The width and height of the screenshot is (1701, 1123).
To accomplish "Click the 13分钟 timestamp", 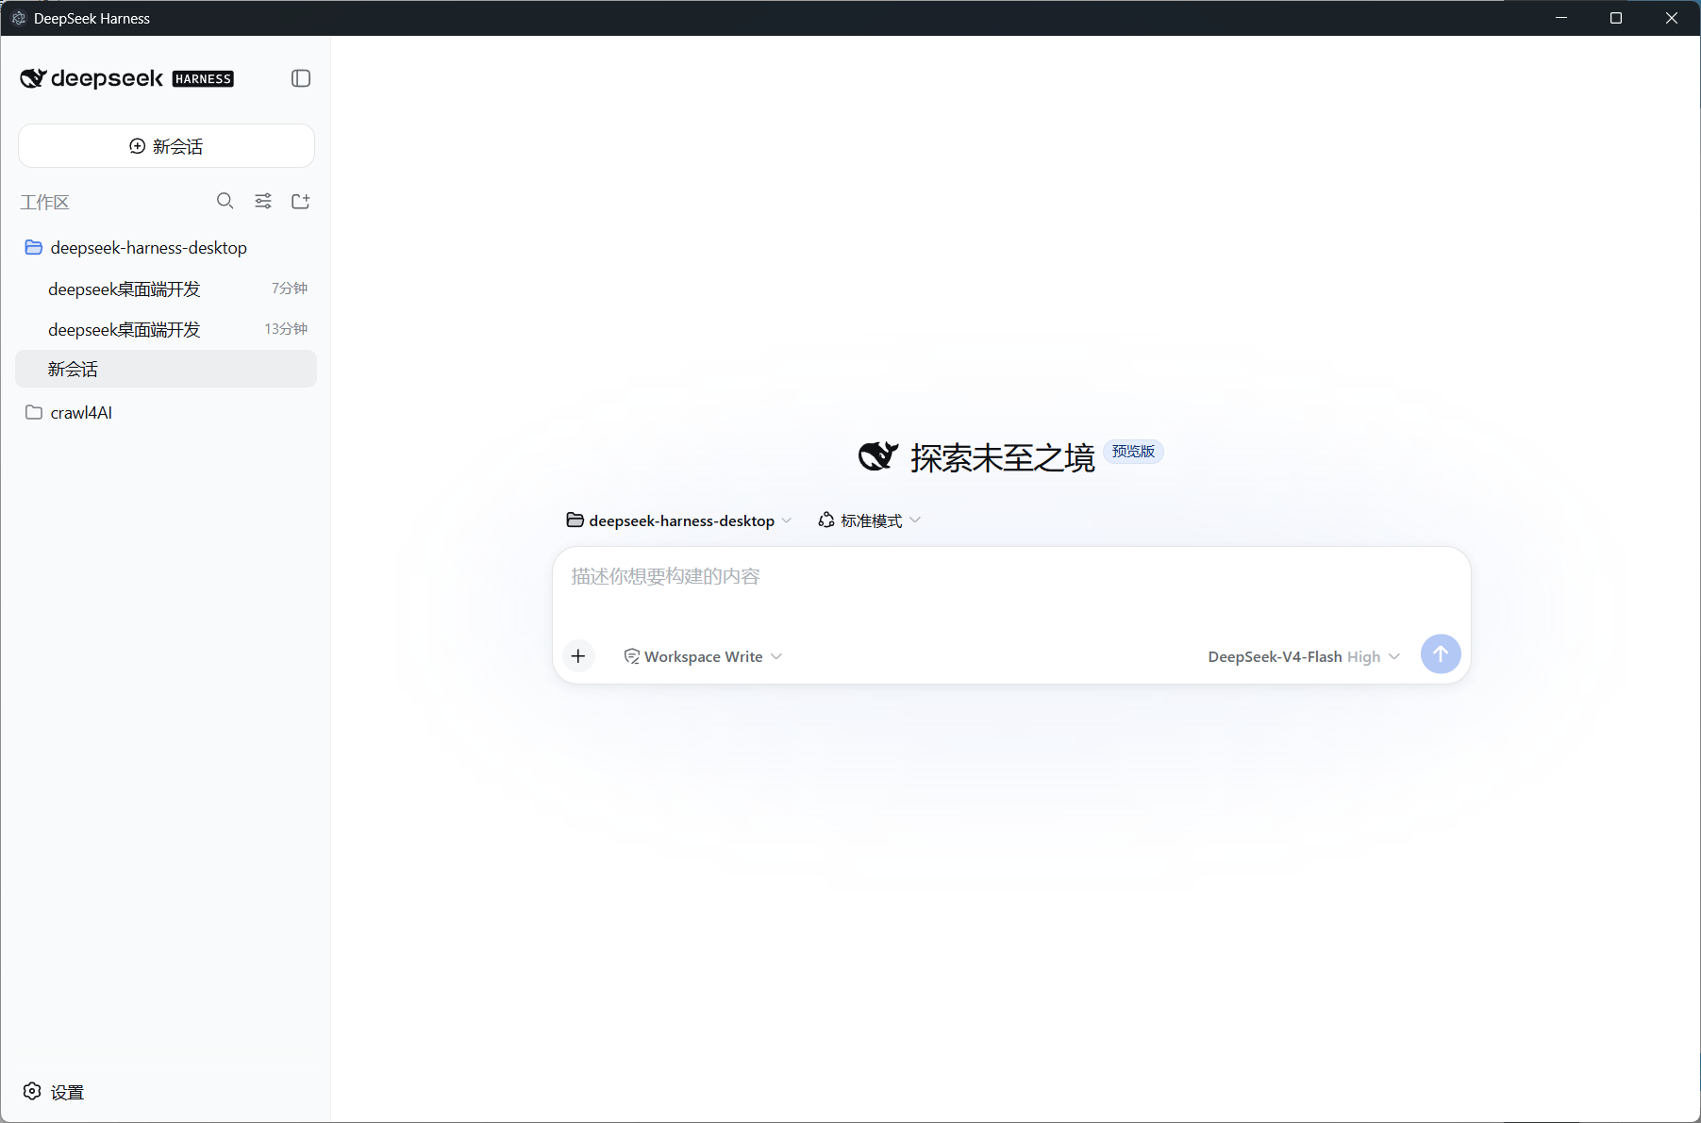I will pos(286,329).
